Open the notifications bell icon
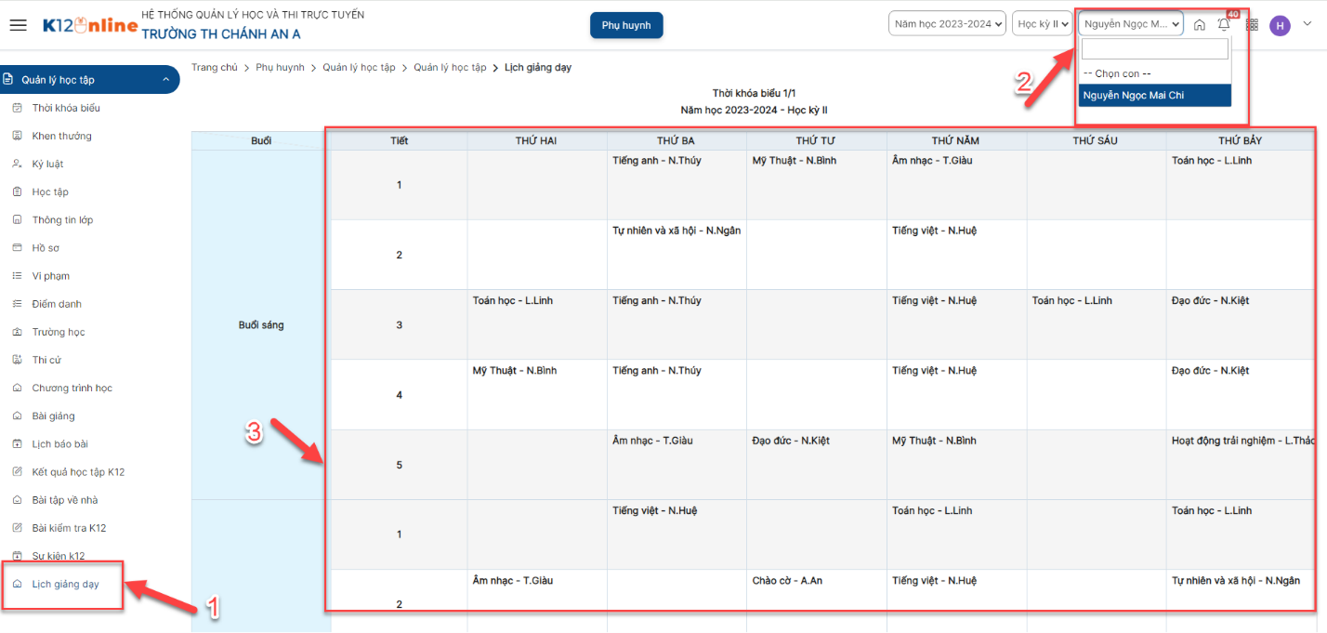Image resolution: width=1327 pixels, height=633 pixels. (1224, 25)
